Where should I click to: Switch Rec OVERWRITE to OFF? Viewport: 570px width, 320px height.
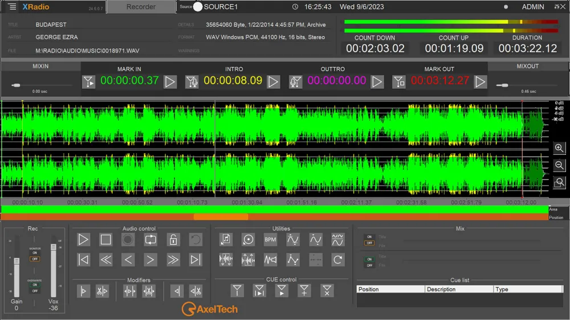35,290
